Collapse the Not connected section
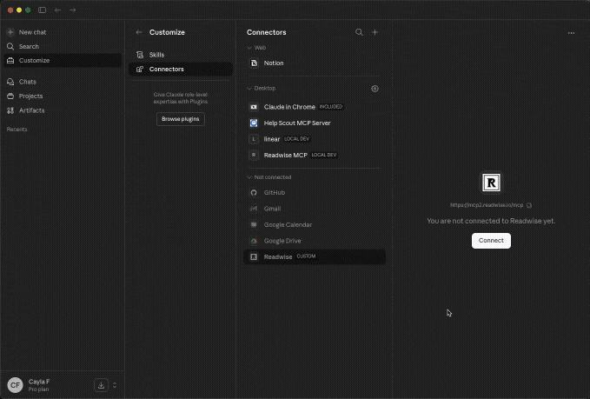590x399 pixels. click(249, 177)
